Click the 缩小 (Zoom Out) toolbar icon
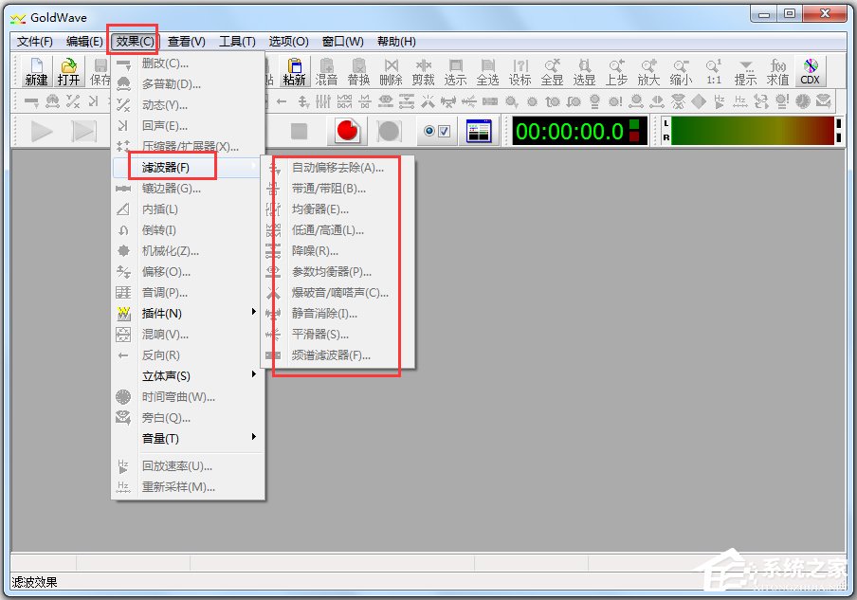 click(682, 72)
